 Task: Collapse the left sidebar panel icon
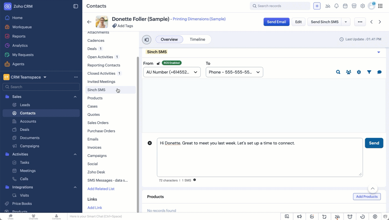(76, 6)
